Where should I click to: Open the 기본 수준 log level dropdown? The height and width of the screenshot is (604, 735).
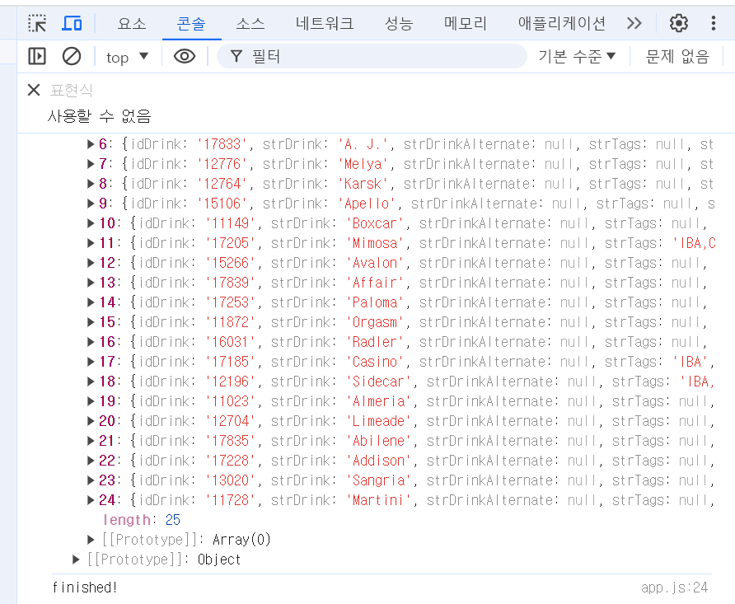[x=577, y=57]
